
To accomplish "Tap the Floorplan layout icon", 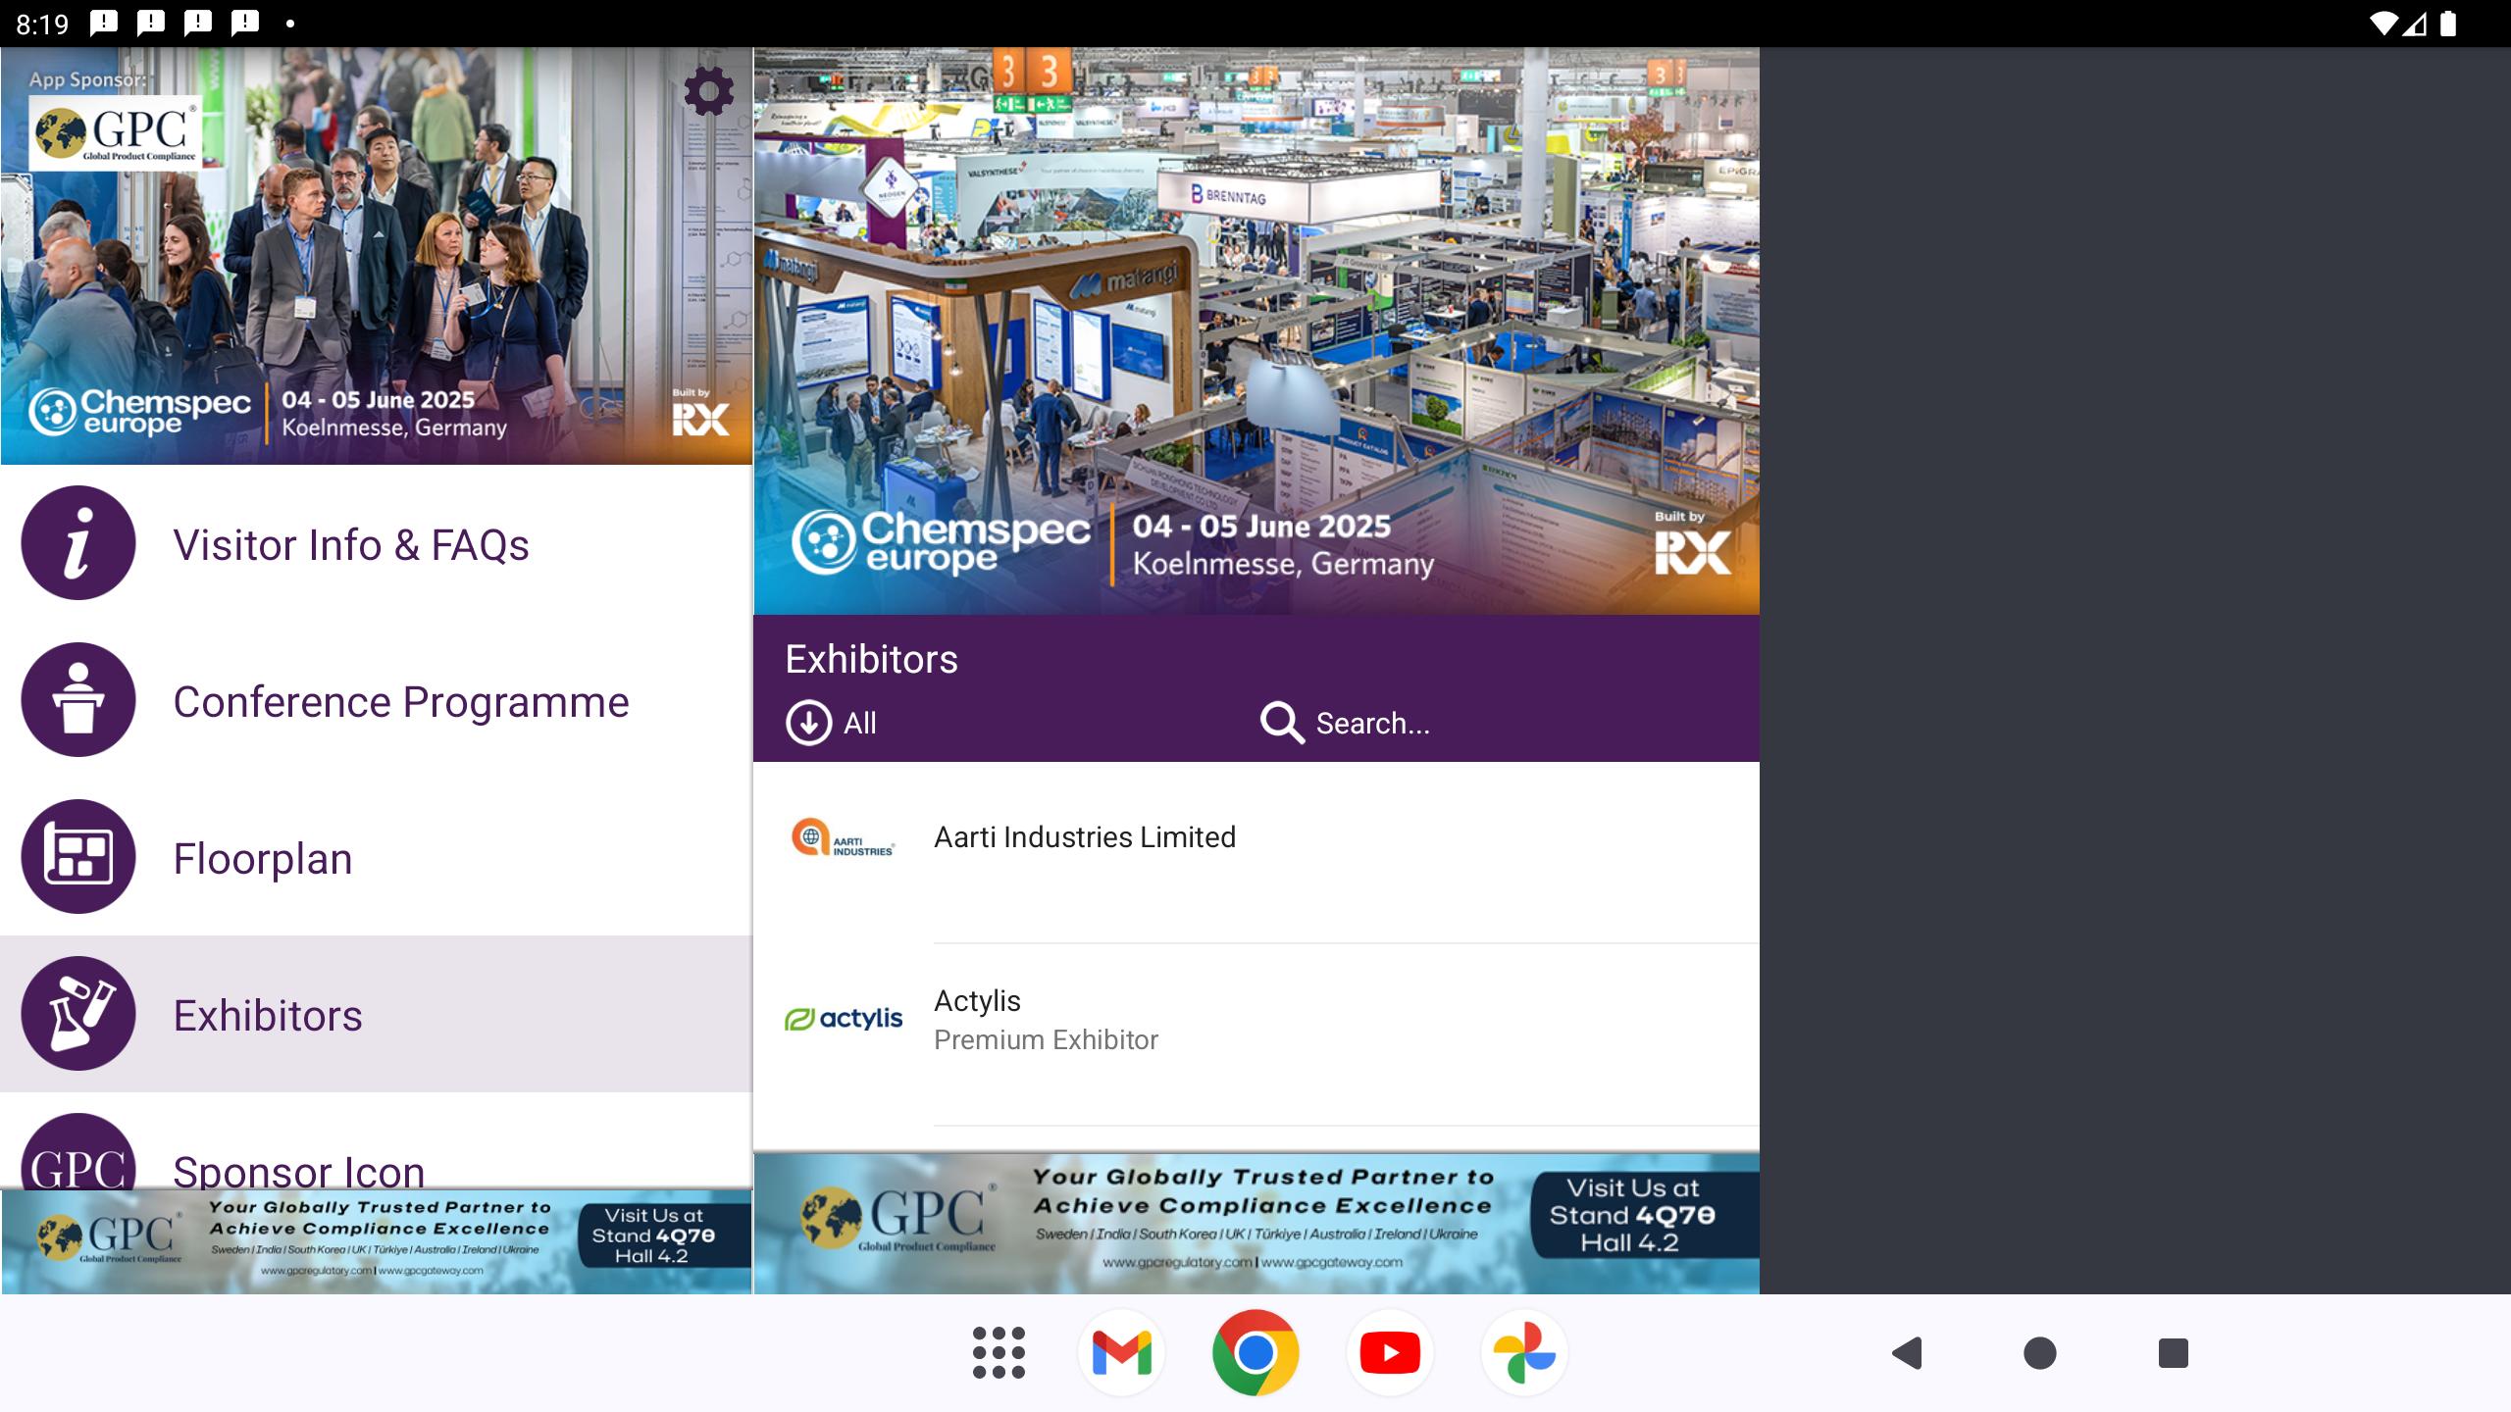I will (x=78, y=856).
